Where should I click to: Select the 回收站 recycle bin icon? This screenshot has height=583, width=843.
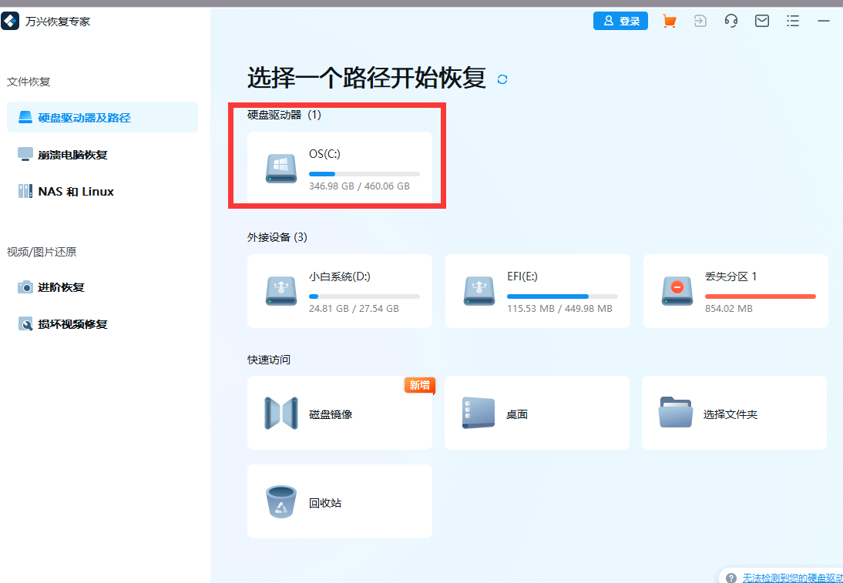point(281,501)
